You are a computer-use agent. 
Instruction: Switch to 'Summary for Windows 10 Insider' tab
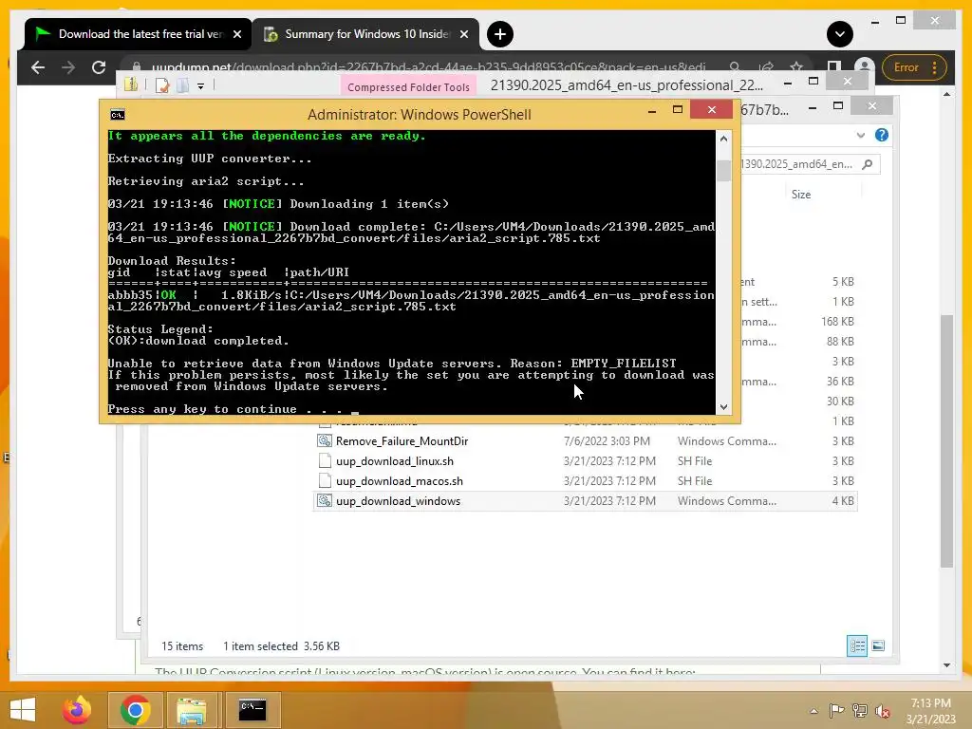pyautogui.click(x=365, y=34)
